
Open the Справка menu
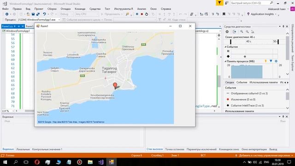click(x=166, y=9)
